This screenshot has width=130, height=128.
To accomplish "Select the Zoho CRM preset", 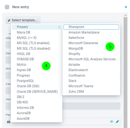I will click(91, 91).
